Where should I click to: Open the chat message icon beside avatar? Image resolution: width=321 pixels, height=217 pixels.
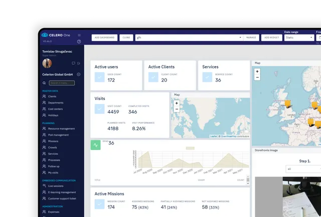click(x=73, y=63)
